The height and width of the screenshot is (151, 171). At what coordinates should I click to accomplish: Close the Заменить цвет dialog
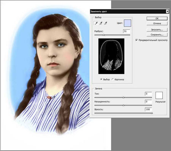click(167, 11)
